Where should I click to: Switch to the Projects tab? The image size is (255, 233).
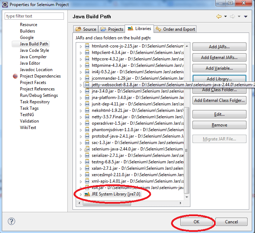click(112, 29)
